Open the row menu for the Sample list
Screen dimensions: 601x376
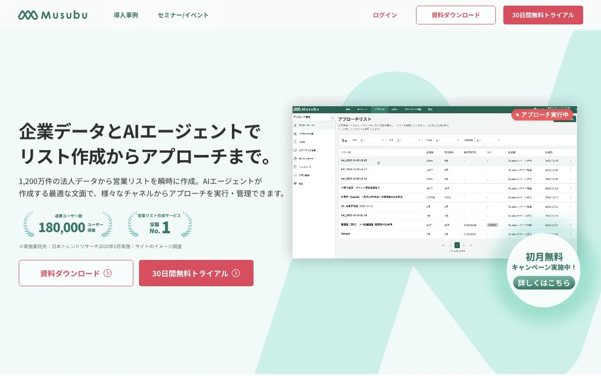[571, 234]
